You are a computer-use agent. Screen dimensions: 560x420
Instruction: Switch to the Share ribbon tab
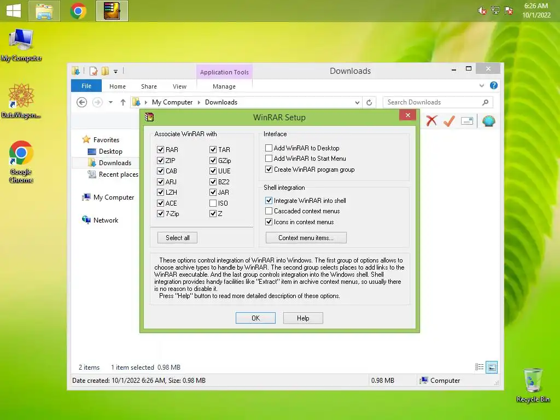pos(149,86)
